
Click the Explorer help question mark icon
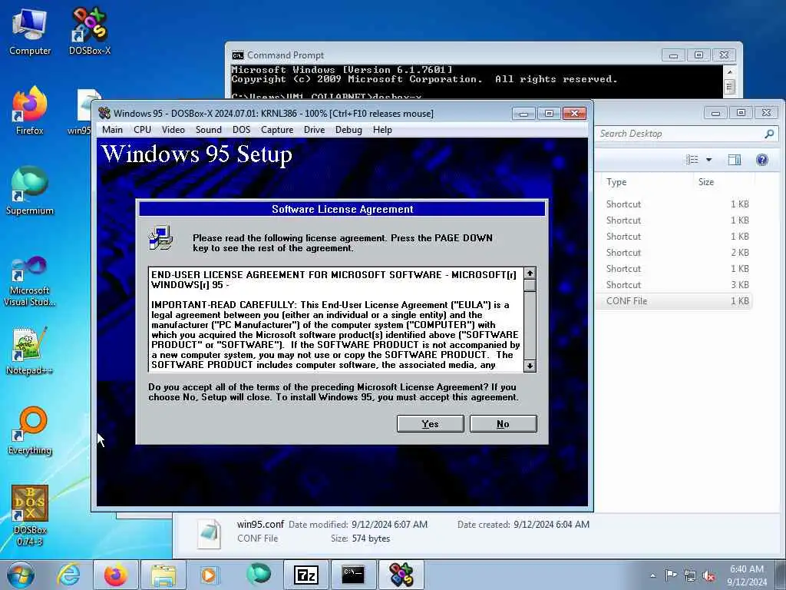pos(762,160)
